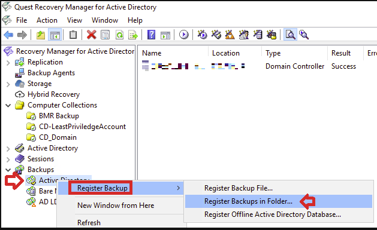Click the Export List toolbar icon

click(x=133, y=35)
